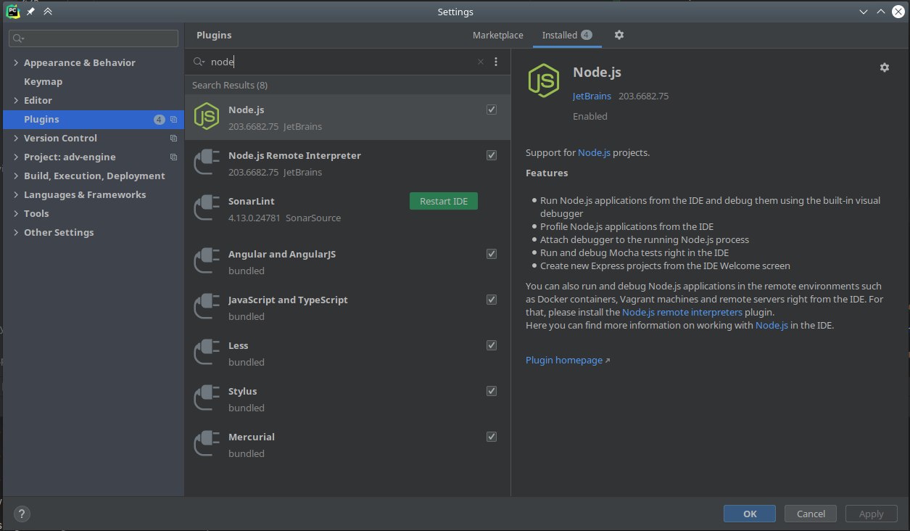Click the search magnifier in plugin search field
Image resolution: width=910 pixels, height=531 pixels.
(x=199, y=62)
